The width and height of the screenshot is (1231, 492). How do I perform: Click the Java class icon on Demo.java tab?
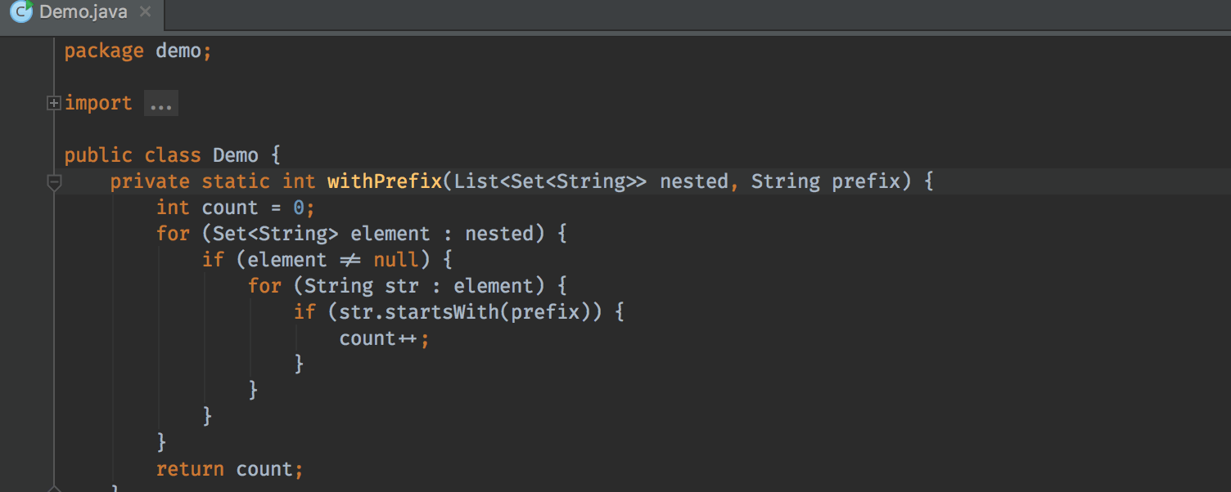(21, 12)
